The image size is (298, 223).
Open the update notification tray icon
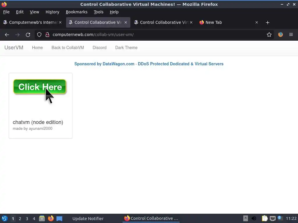pyautogui.click(x=280, y=218)
